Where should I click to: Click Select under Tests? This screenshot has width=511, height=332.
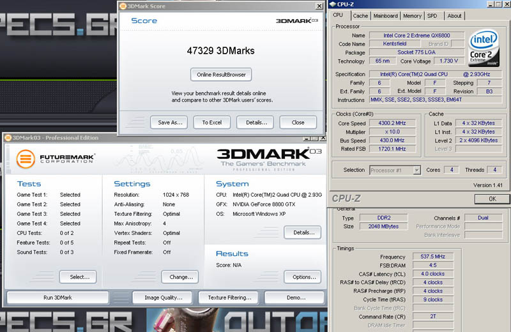coord(78,277)
